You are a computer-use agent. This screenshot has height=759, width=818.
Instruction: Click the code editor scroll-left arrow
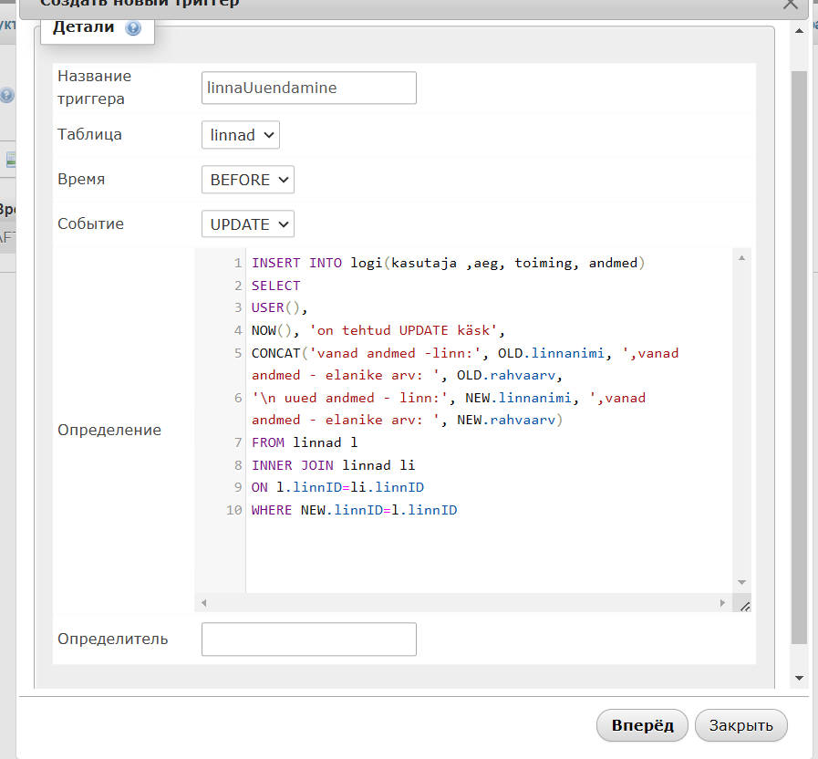(204, 603)
